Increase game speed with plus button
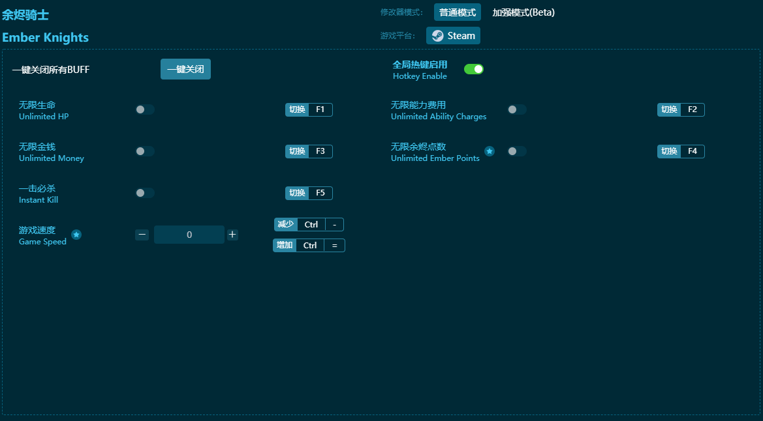 pyautogui.click(x=232, y=235)
